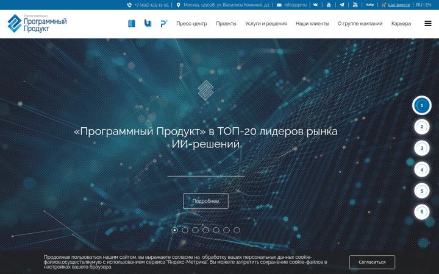Open the Хабр blog link icon

tap(370, 5)
